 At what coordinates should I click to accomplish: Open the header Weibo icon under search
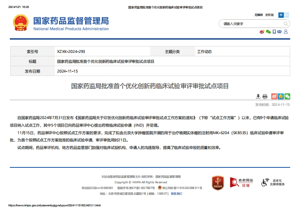262,32
